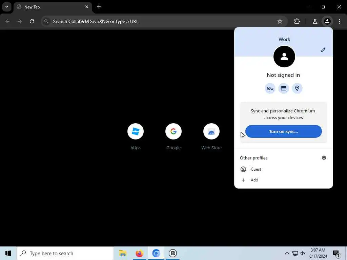Go forward using the forward arrow
Viewport: 347px width, 260px height.
[x=20, y=21]
